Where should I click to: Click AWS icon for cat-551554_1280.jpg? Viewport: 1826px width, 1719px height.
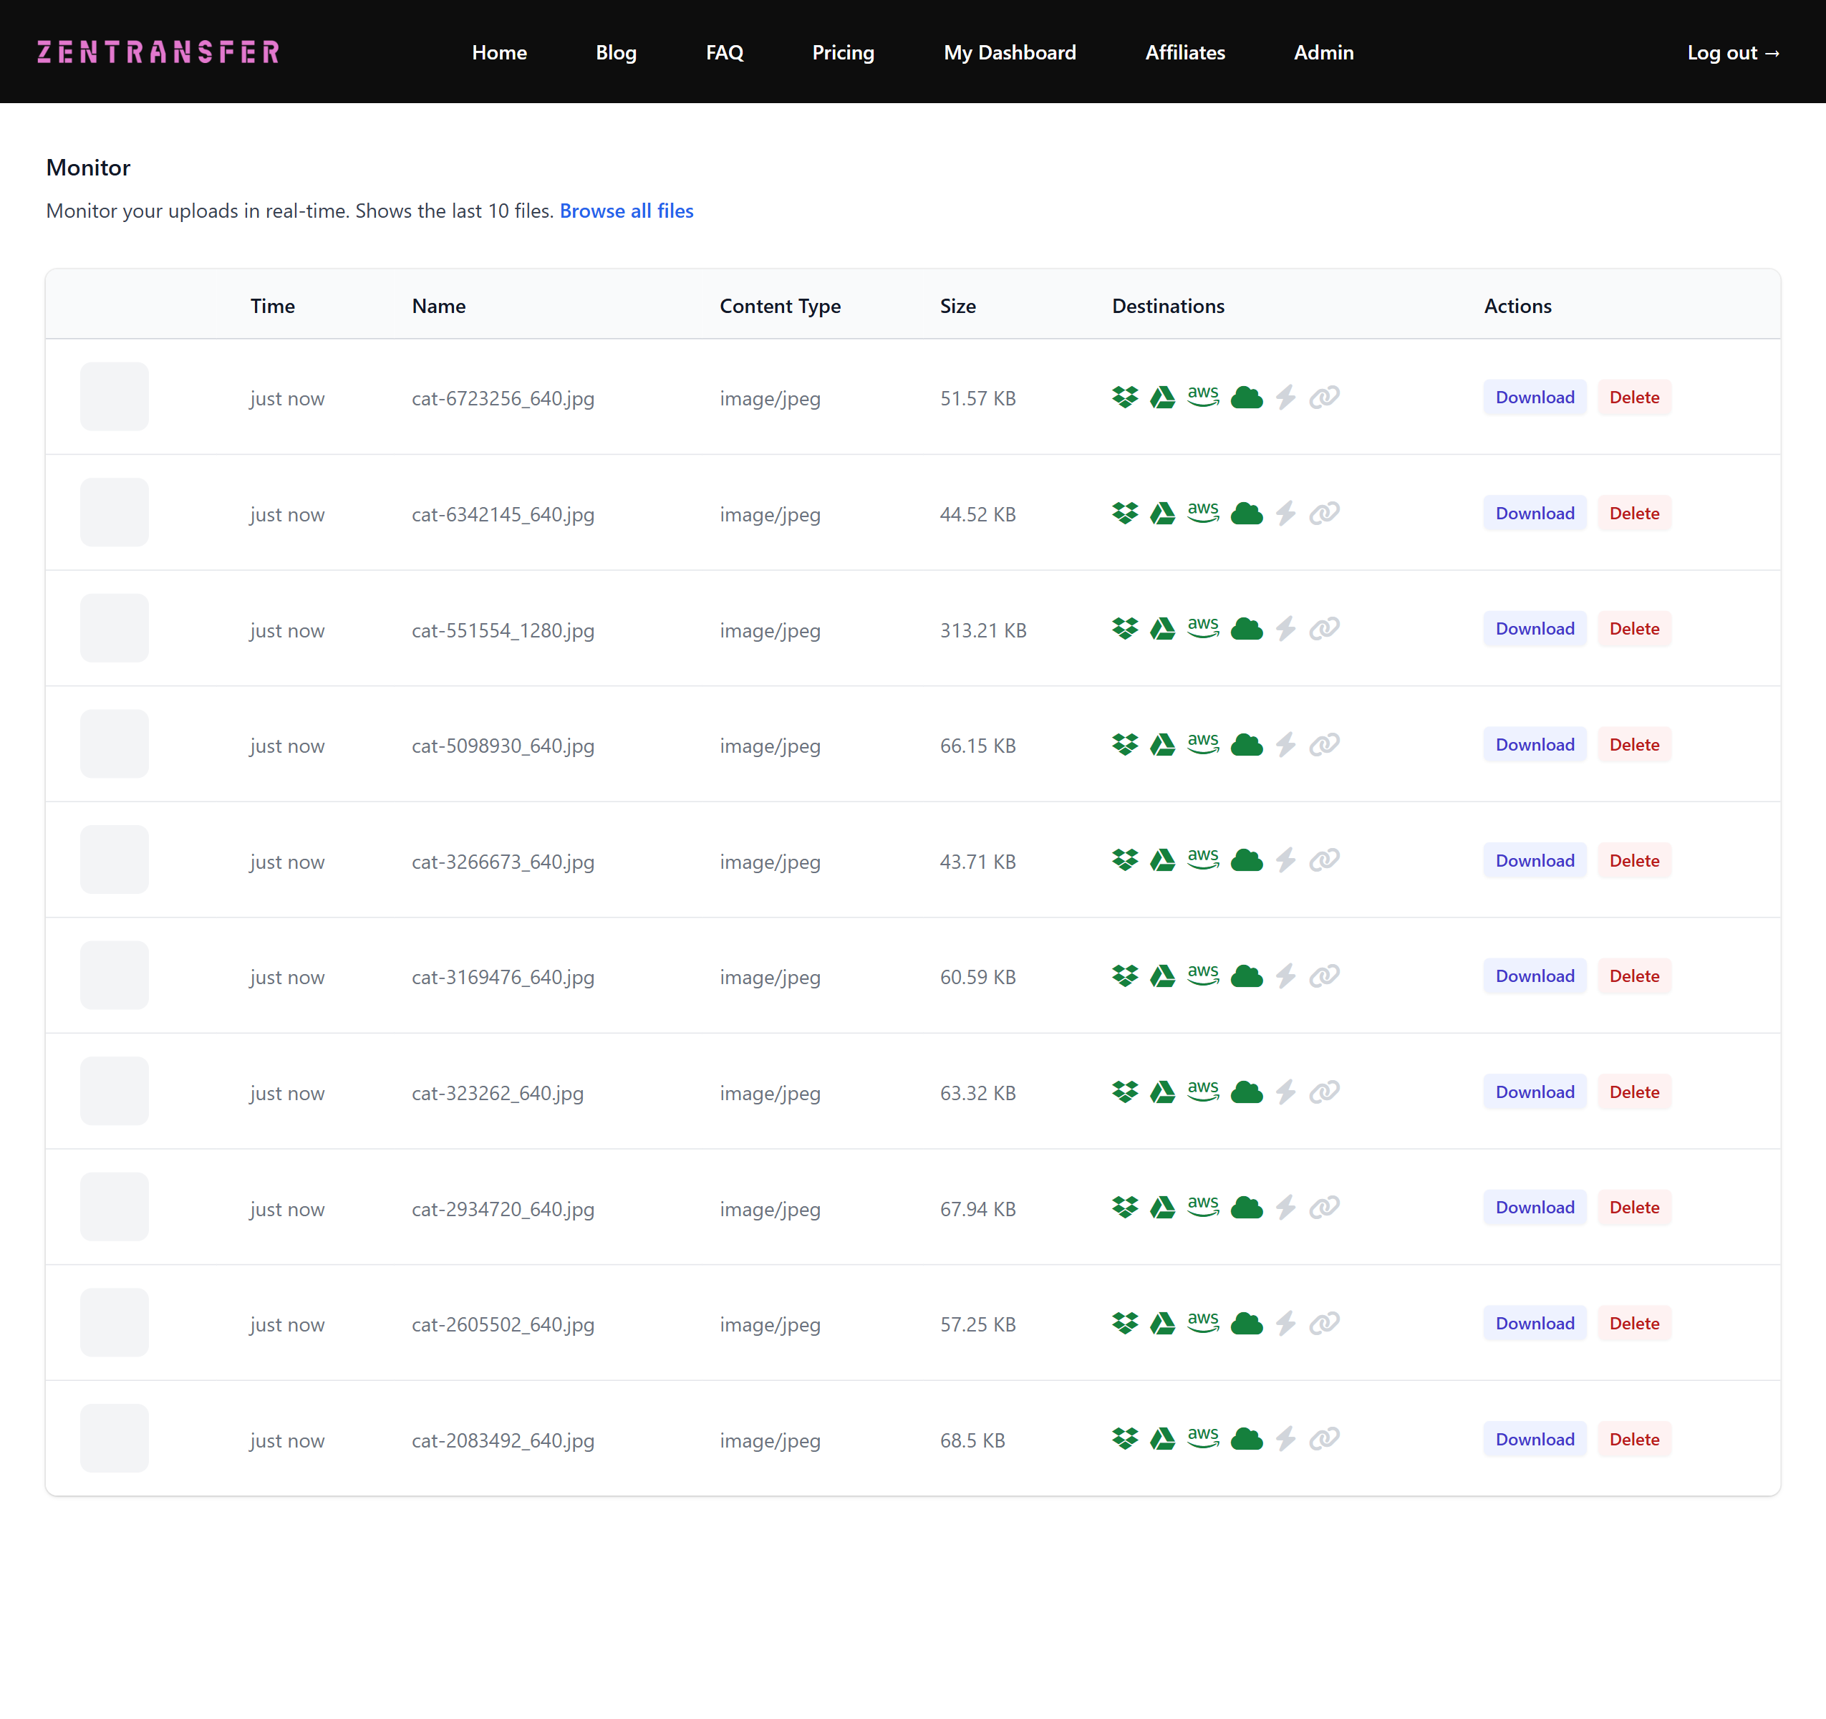click(1202, 628)
